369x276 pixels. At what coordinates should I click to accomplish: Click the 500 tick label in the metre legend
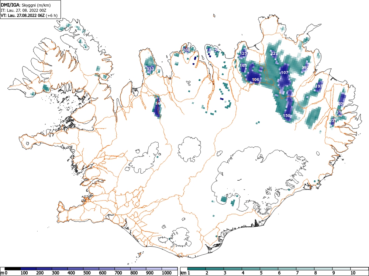pos(87,273)
